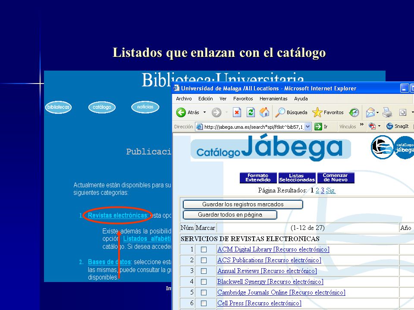Click Guardar todos en página
Screen dimensions: 414x310
click(x=230, y=214)
